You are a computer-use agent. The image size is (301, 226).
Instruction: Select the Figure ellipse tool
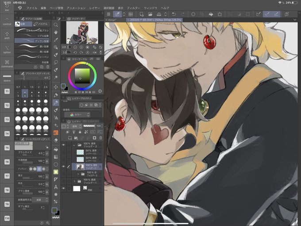[x=56, y=164]
